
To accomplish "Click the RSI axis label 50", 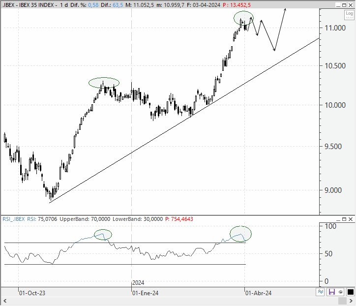I will [x=328, y=254].
